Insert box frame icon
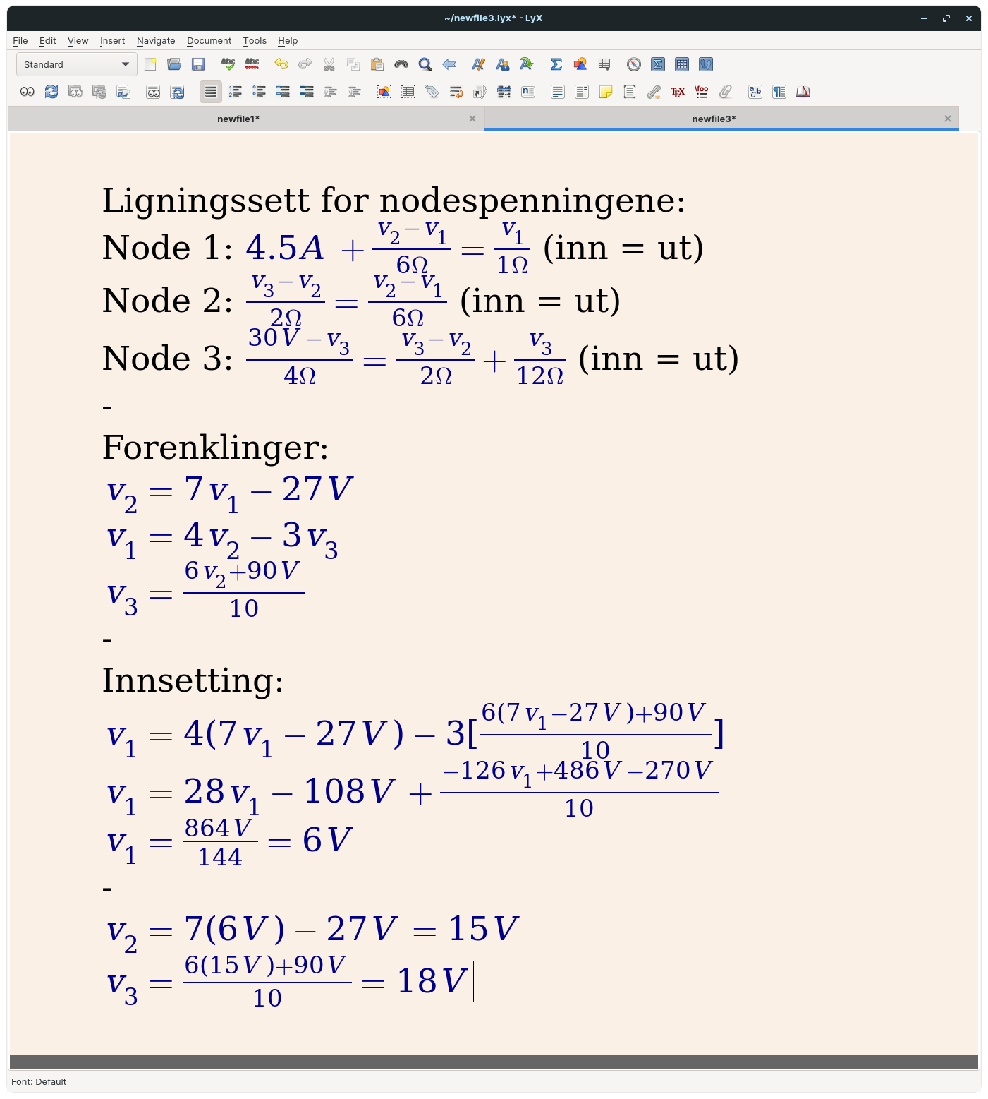The image size is (988, 1099). pyautogui.click(x=630, y=92)
